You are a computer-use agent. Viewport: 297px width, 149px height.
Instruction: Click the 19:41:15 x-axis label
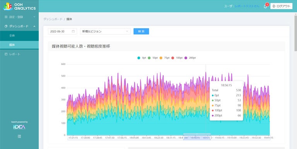(268, 138)
